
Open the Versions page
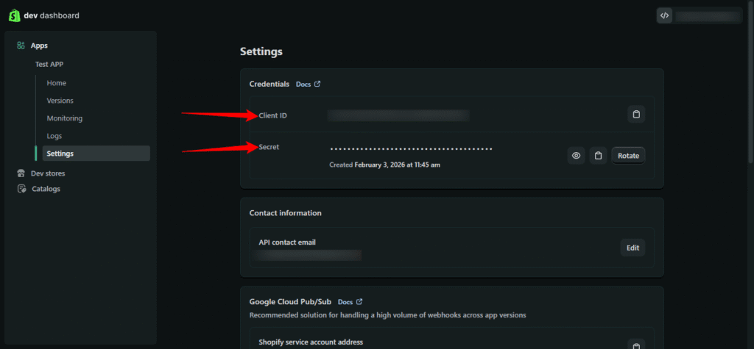pos(60,101)
